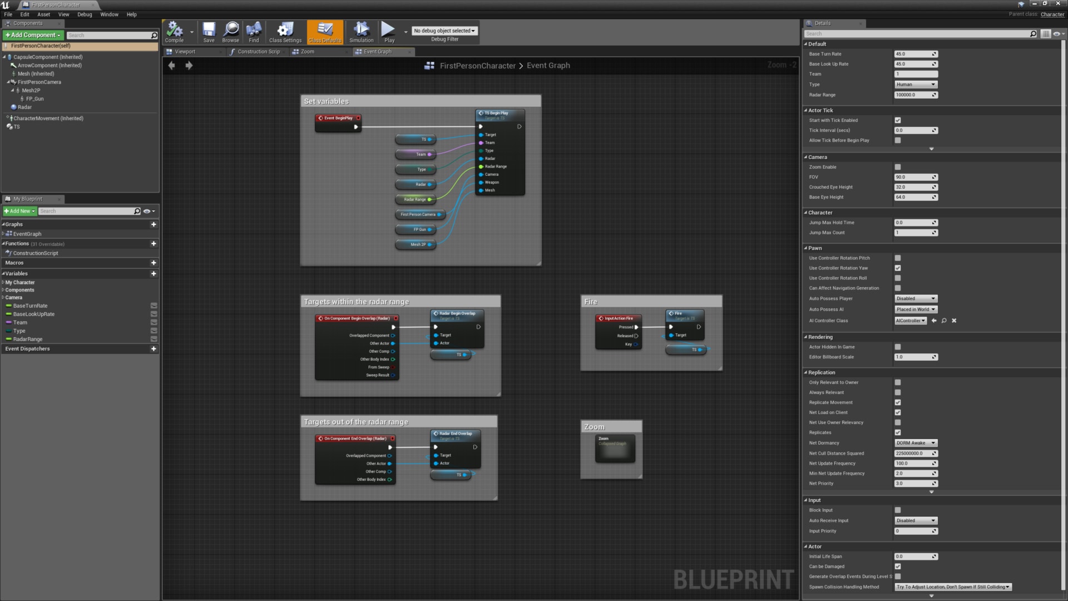The height and width of the screenshot is (601, 1068).
Task: Open the Debug Filter object selector
Action: [x=444, y=30]
